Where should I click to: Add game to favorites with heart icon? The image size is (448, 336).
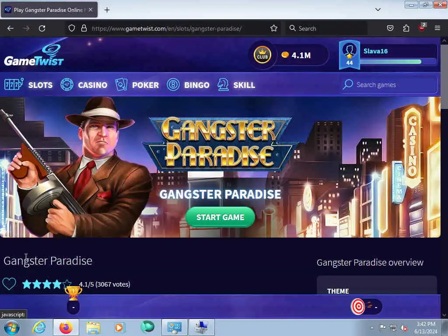pos(9,284)
